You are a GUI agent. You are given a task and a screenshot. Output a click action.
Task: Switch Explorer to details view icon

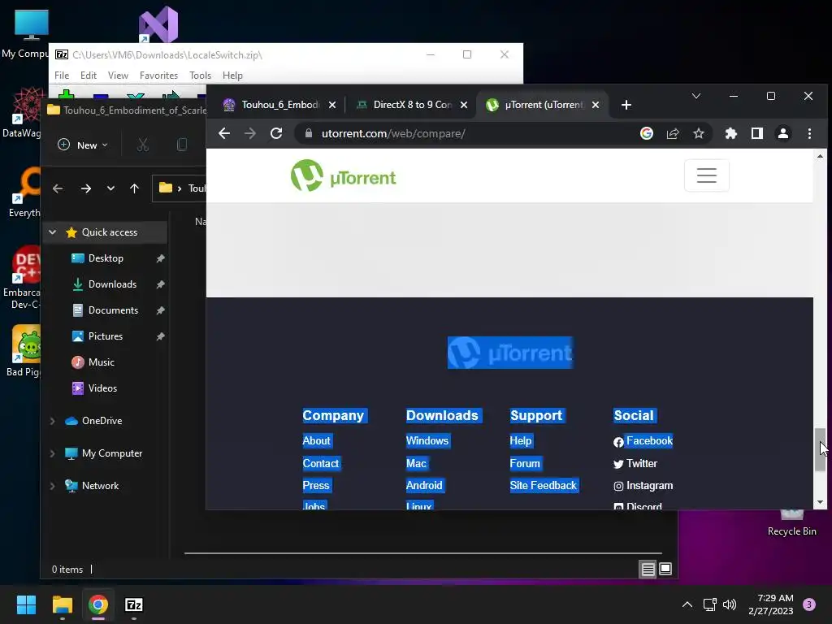click(x=648, y=570)
